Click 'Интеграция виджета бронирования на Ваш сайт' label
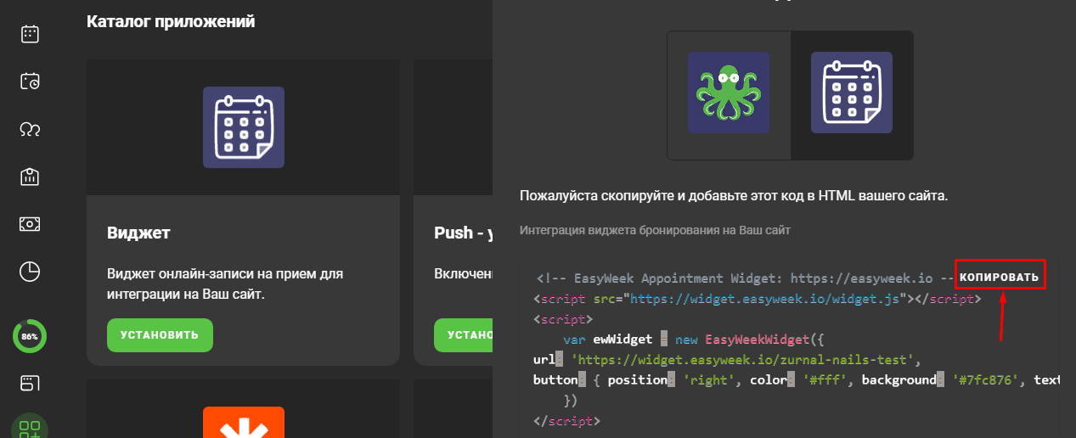 pos(655,230)
